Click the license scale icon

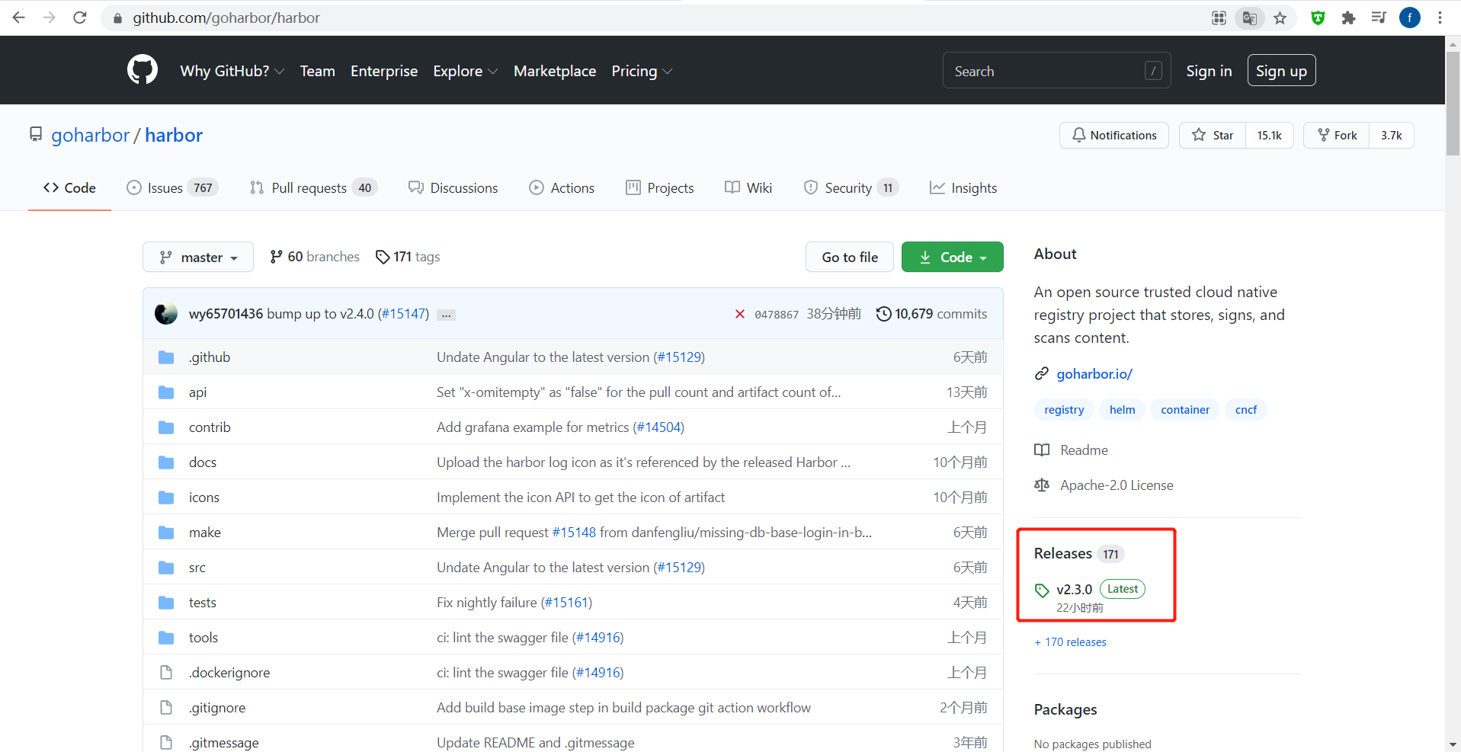[x=1042, y=485]
